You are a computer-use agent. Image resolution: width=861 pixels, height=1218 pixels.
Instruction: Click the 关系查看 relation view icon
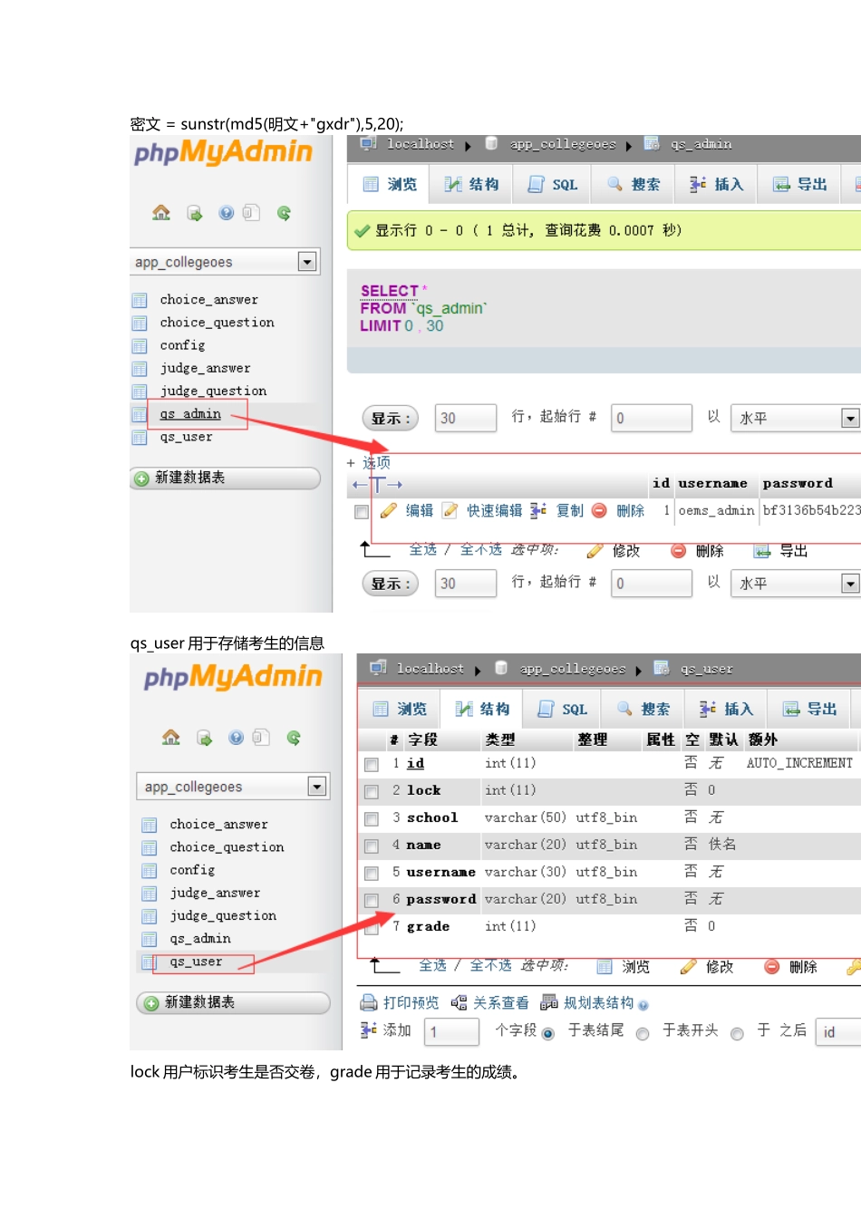click(x=460, y=1002)
